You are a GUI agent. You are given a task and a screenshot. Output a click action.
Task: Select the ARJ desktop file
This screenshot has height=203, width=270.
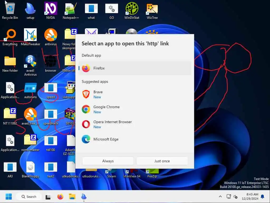click(x=10, y=169)
